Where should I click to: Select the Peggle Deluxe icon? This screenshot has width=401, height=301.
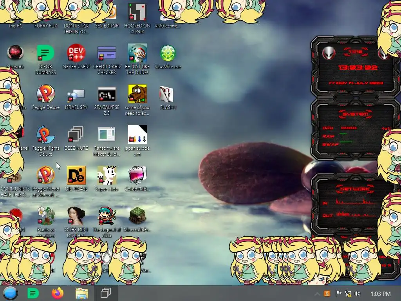coord(45,94)
